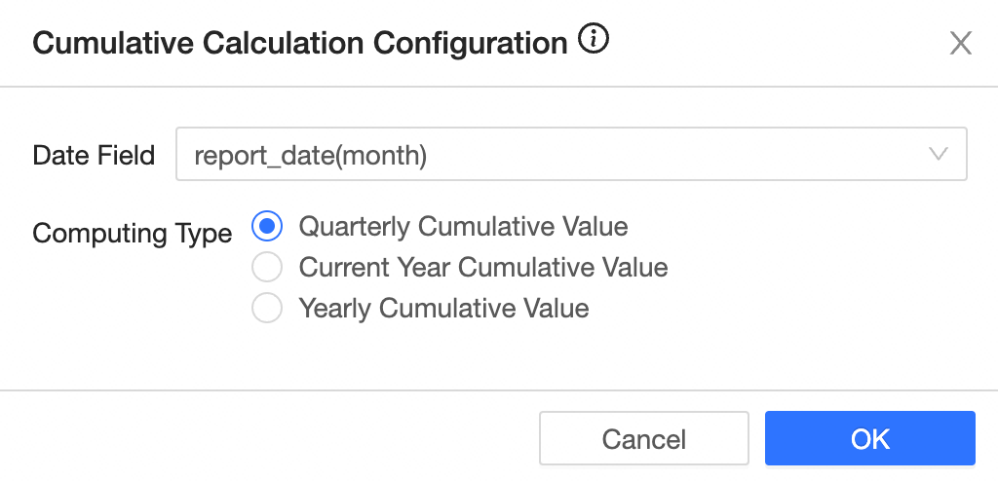Confirm with the OK button
998x481 pixels.
pyautogui.click(x=869, y=438)
